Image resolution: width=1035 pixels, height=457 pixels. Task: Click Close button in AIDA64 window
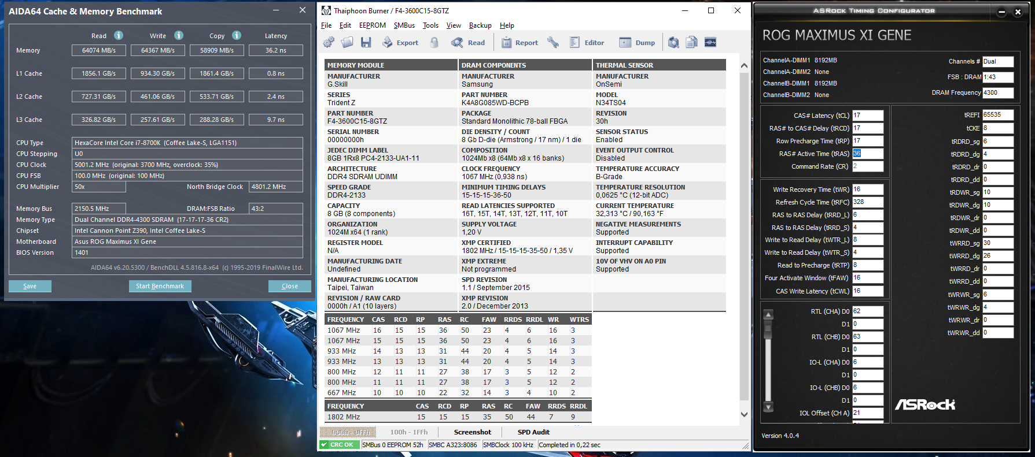coord(290,286)
